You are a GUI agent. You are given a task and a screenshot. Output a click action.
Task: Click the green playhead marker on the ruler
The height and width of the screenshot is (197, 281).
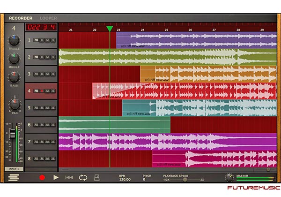coord(110,29)
